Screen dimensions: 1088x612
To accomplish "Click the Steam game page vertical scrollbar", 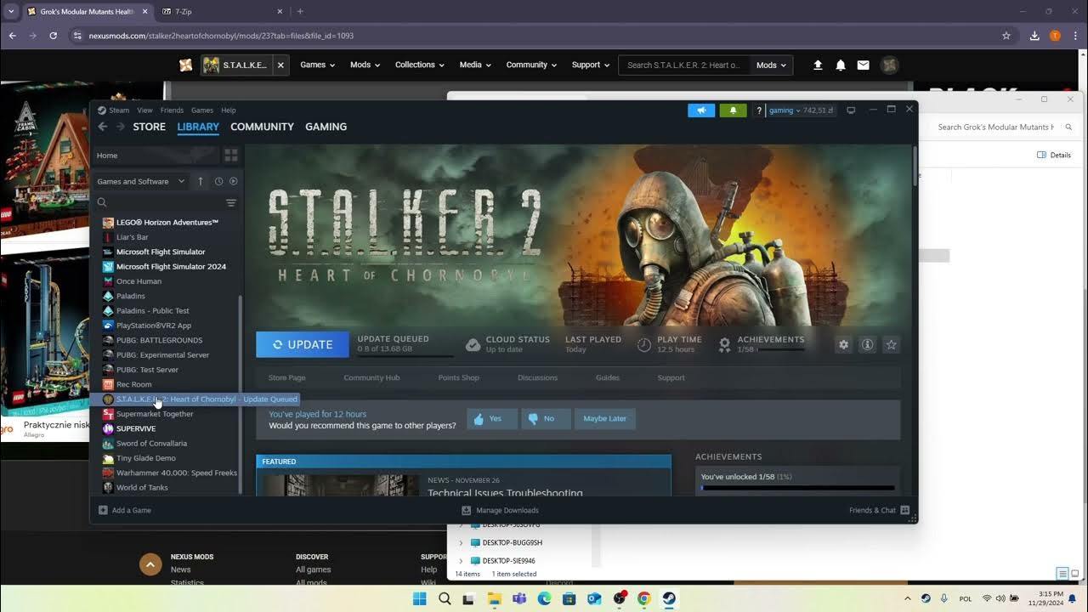I will tap(915, 166).
